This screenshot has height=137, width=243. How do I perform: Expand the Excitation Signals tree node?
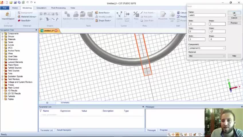pyautogui.click(x=2, y=76)
